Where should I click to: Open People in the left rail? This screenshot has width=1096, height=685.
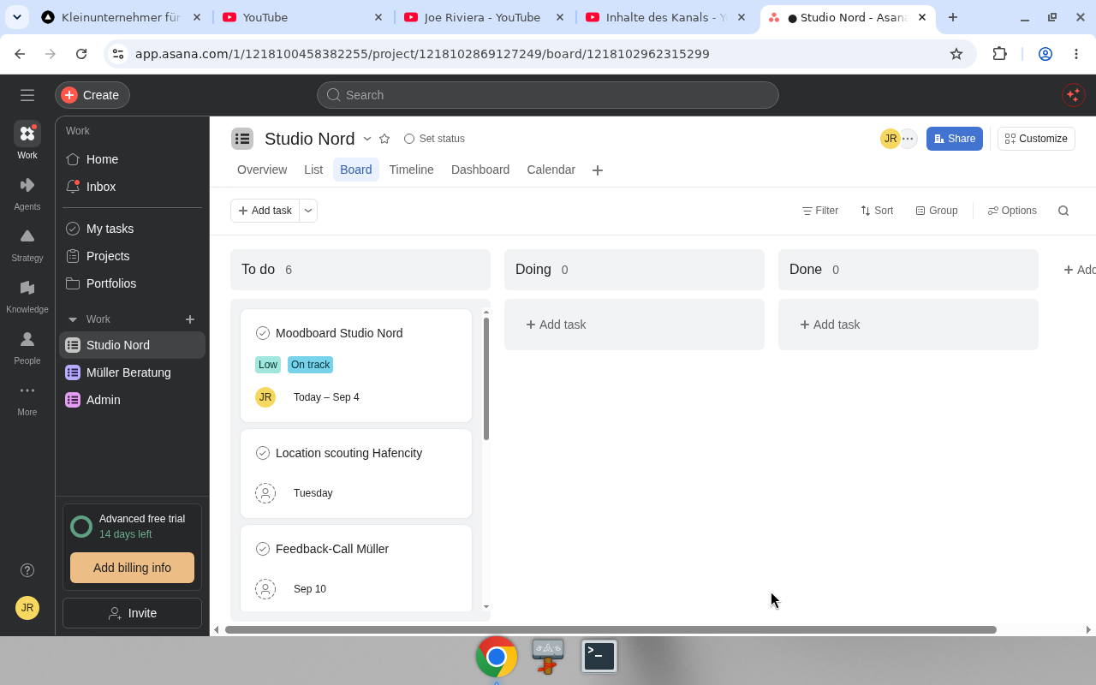27,347
